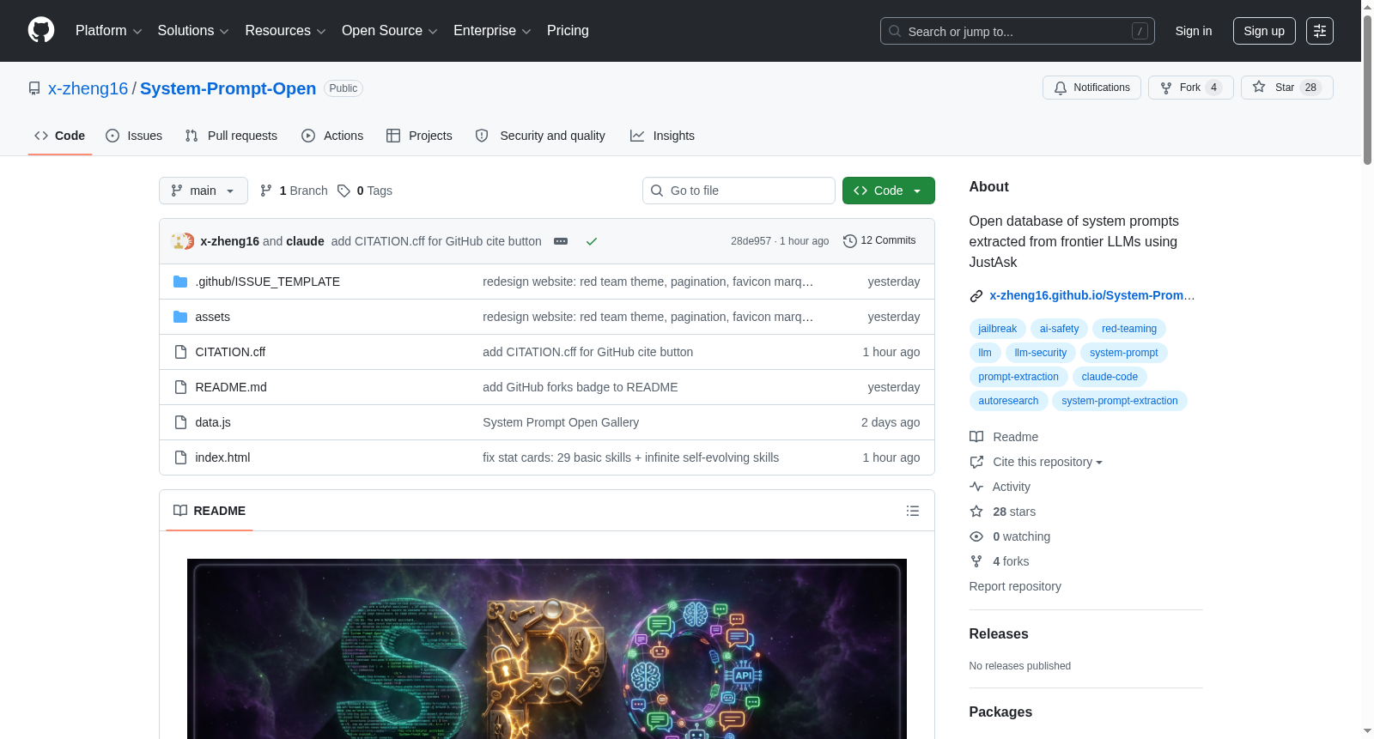
Task: Click the Star icon button
Action: (1287, 88)
